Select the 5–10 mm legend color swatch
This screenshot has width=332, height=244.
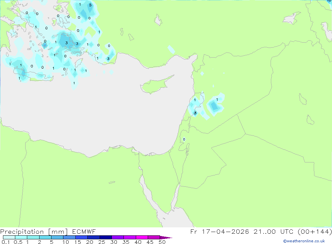tap(57, 237)
